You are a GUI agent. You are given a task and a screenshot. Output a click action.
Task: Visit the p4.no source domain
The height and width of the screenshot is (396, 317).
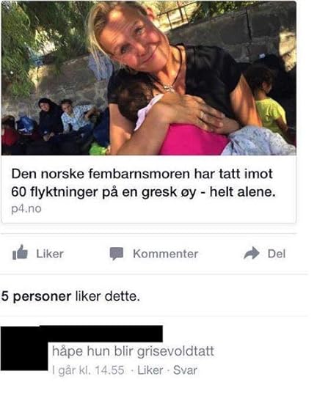point(26,209)
